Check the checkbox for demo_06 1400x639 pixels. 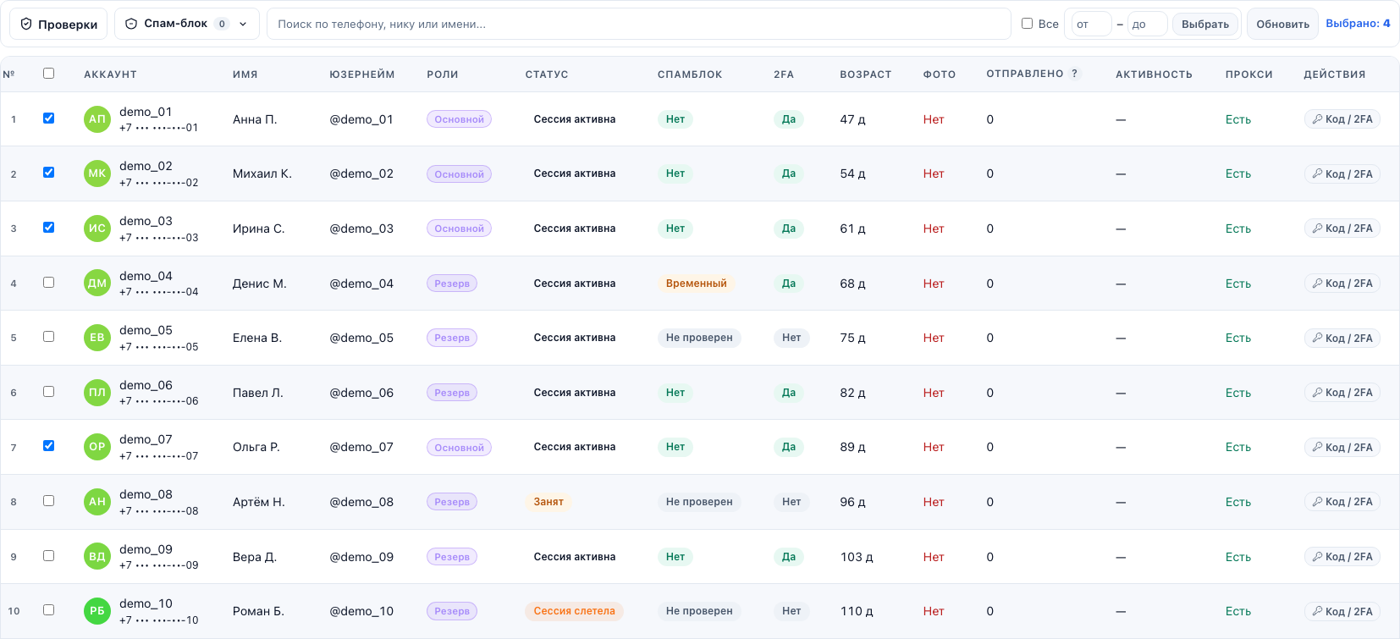pos(48,391)
